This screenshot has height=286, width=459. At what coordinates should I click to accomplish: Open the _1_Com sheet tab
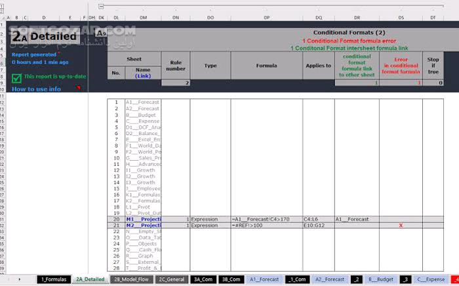coord(297,279)
